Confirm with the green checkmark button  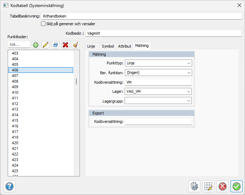pos(237,186)
